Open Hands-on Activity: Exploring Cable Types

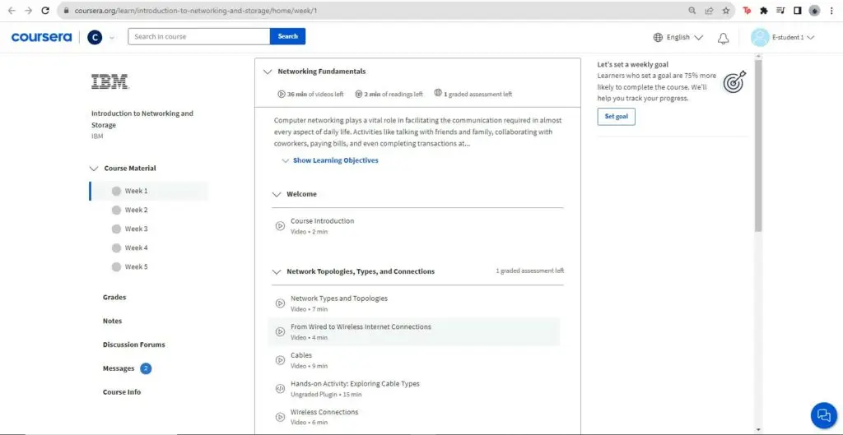tap(355, 383)
